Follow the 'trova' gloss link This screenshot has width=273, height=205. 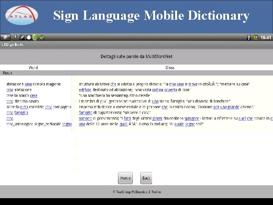click(x=193, y=84)
